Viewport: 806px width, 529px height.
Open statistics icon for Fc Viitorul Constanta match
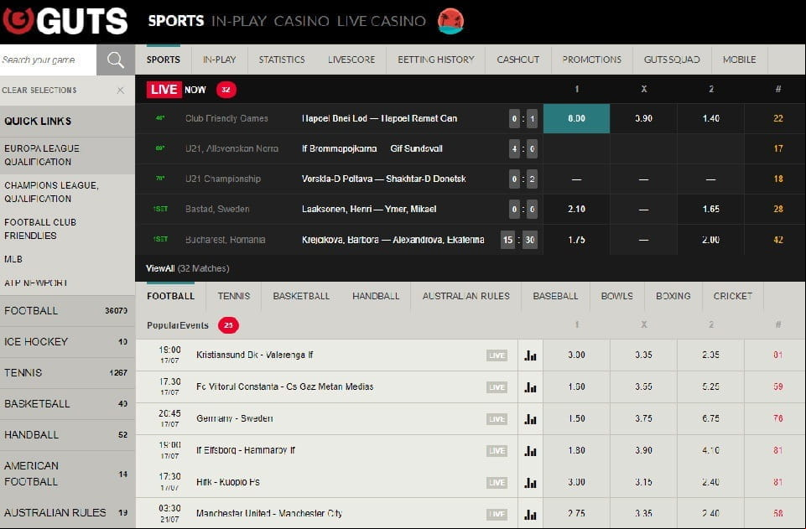(530, 387)
